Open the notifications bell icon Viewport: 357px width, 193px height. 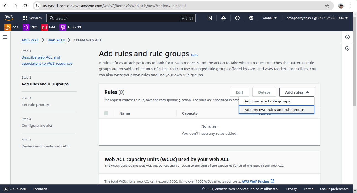click(x=224, y=18)
